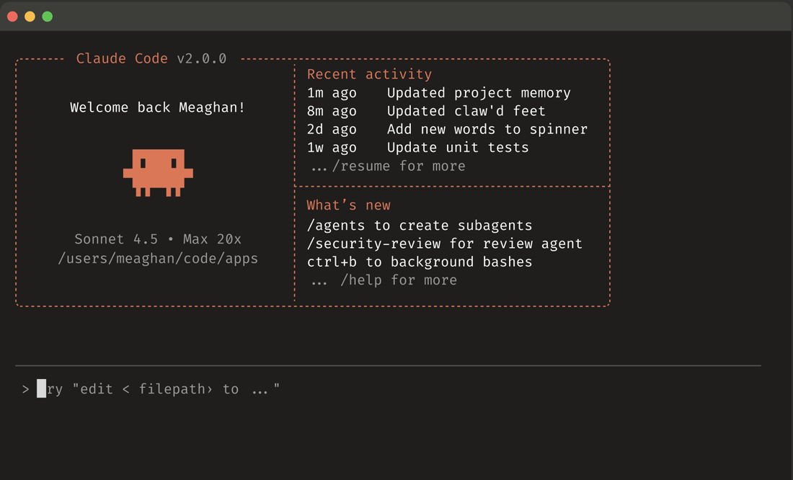Select the 'Updated claw'd feet' activity entry
This screenshot has width=793, height=480.
coord(466,111)
